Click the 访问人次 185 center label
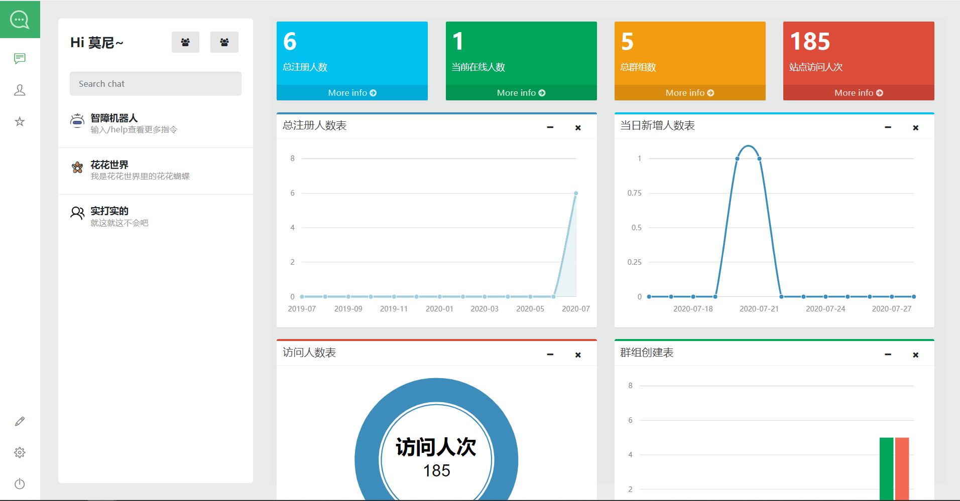Image resolution: width=960 pixels, height=501 pixels. coord(436,458)
